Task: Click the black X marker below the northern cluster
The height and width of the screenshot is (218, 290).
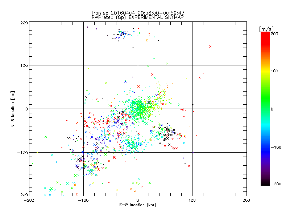Action: 133,48
